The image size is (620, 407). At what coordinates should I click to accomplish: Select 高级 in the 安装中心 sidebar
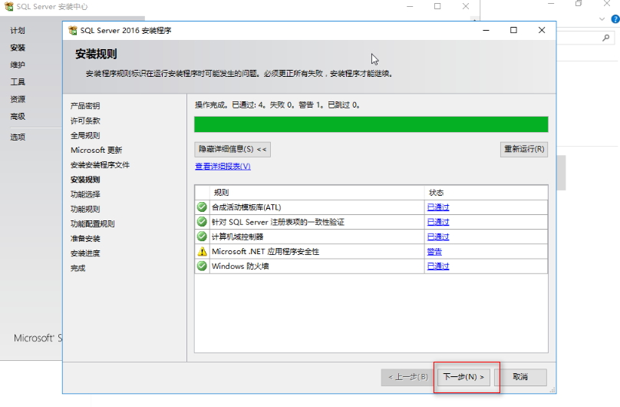click(18, 116)
